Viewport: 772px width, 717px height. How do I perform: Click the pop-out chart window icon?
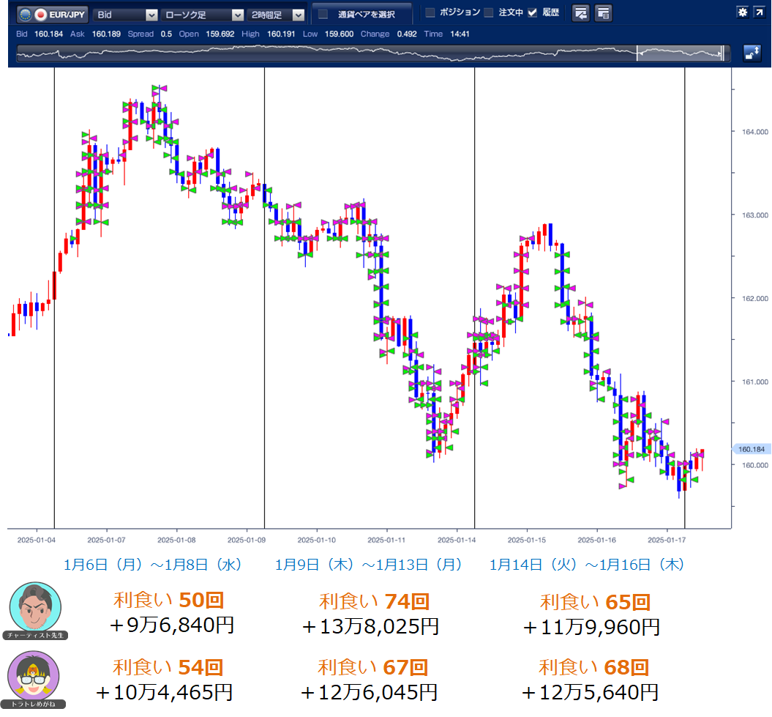(x=759, y=12)
